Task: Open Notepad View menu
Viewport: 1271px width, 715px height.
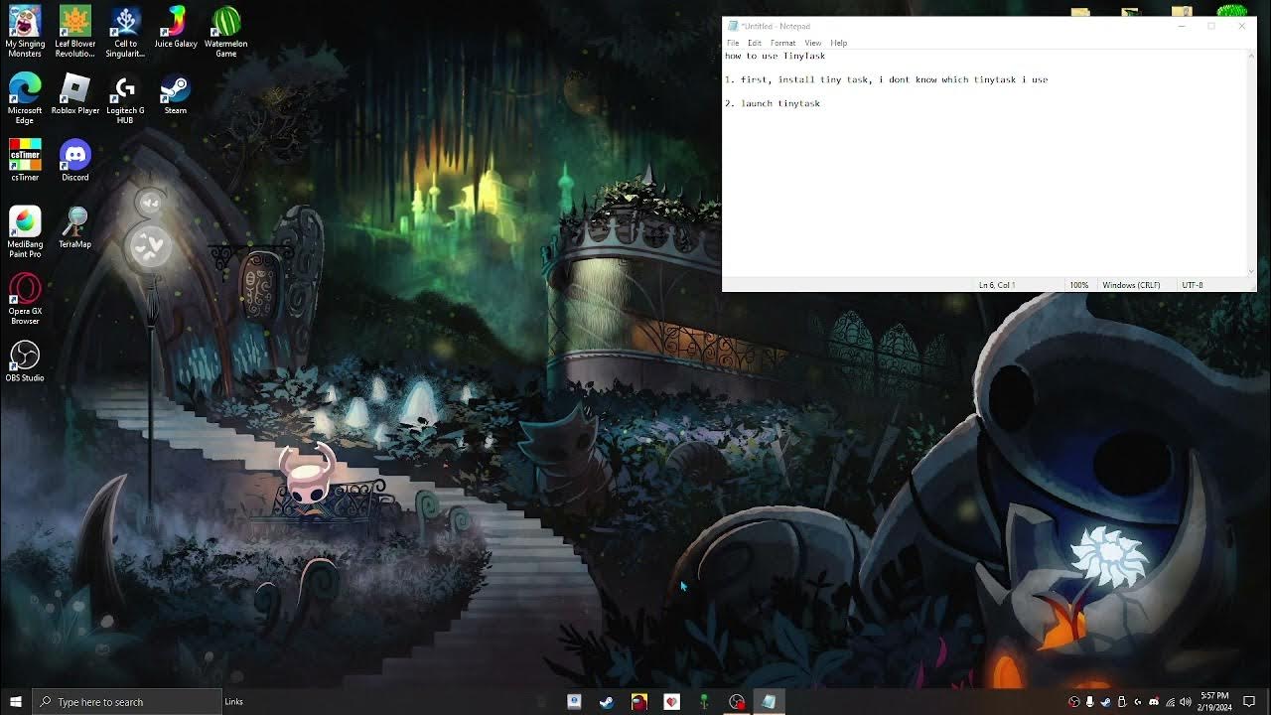Action: point(812,43)
